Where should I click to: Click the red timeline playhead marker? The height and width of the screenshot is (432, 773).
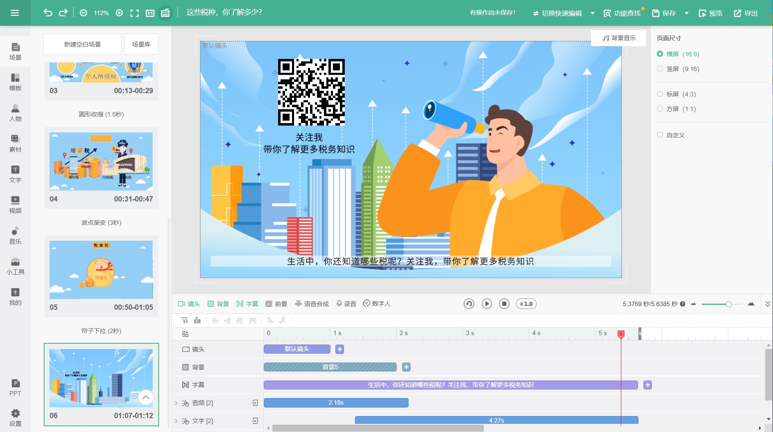tap(621, 334)
